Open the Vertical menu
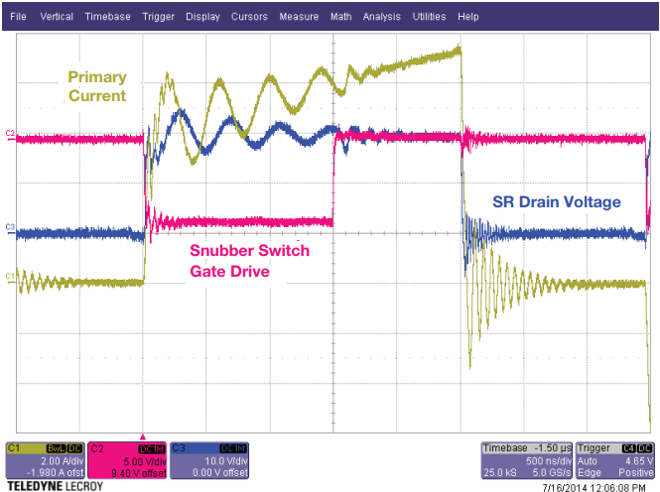This screenshot has width=660, height=492. (x=57, y=17)
